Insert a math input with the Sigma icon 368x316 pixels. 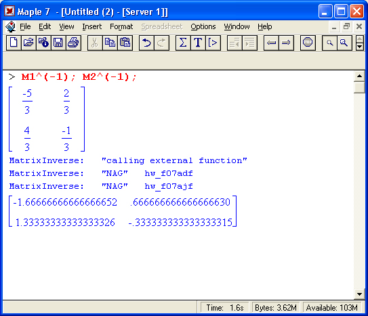click(183, 43)
